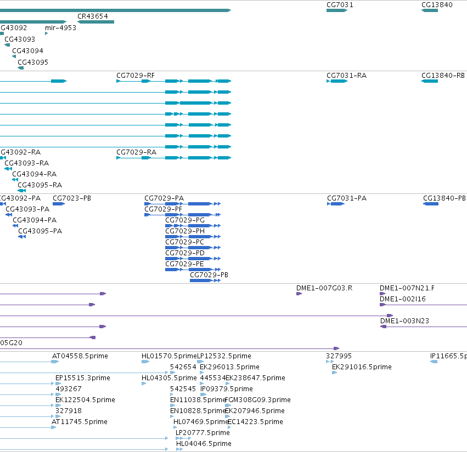This screenshot has height=452, width=467.
Task: Click the CG7029-PF protein label
Action: click(163, 209)
